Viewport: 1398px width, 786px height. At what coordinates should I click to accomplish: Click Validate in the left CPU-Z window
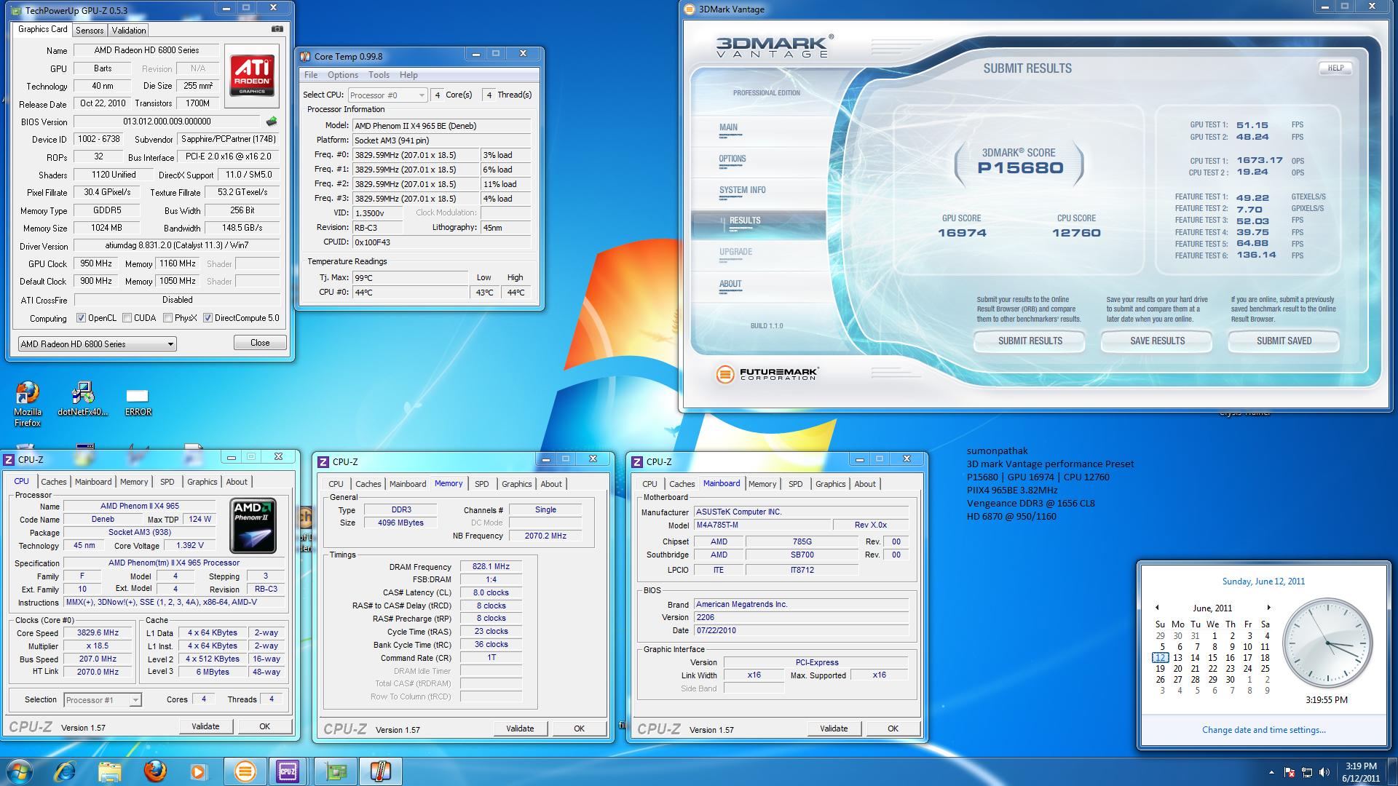point(205,726)
